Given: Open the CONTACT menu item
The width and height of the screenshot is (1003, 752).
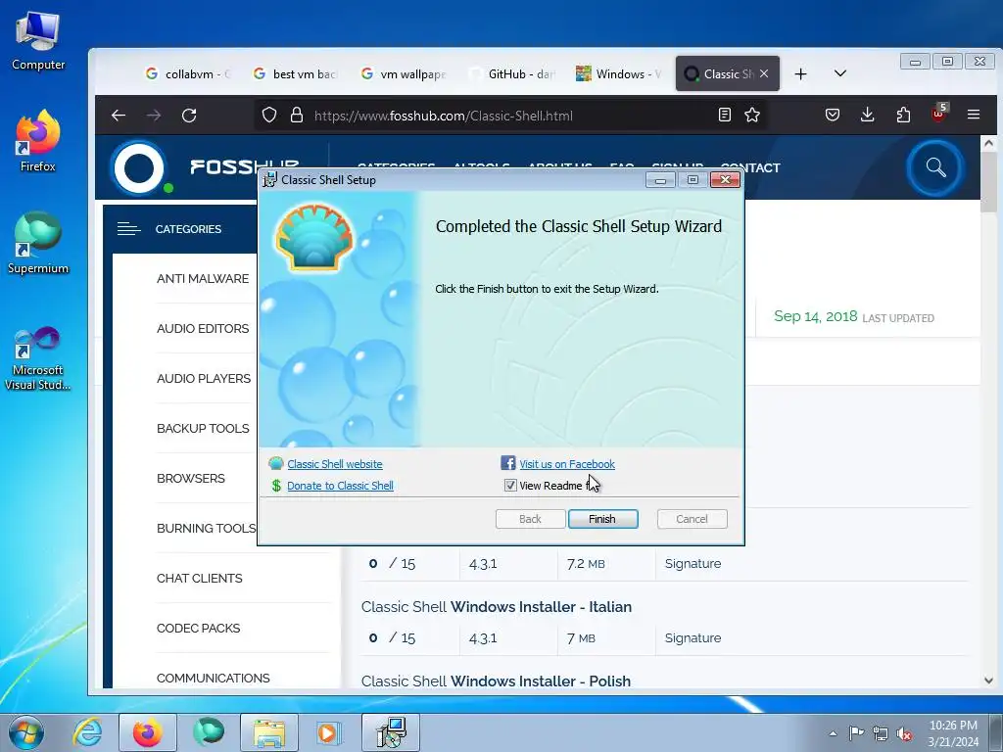Looking at the screenshot, I should pos(750,167).
